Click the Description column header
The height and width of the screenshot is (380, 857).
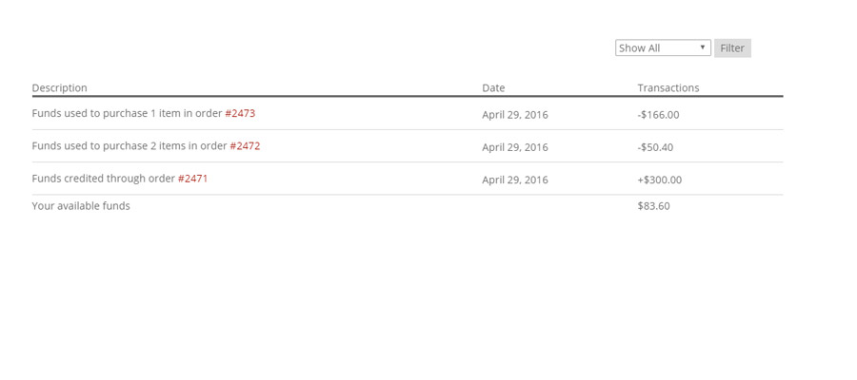[60, 87]
